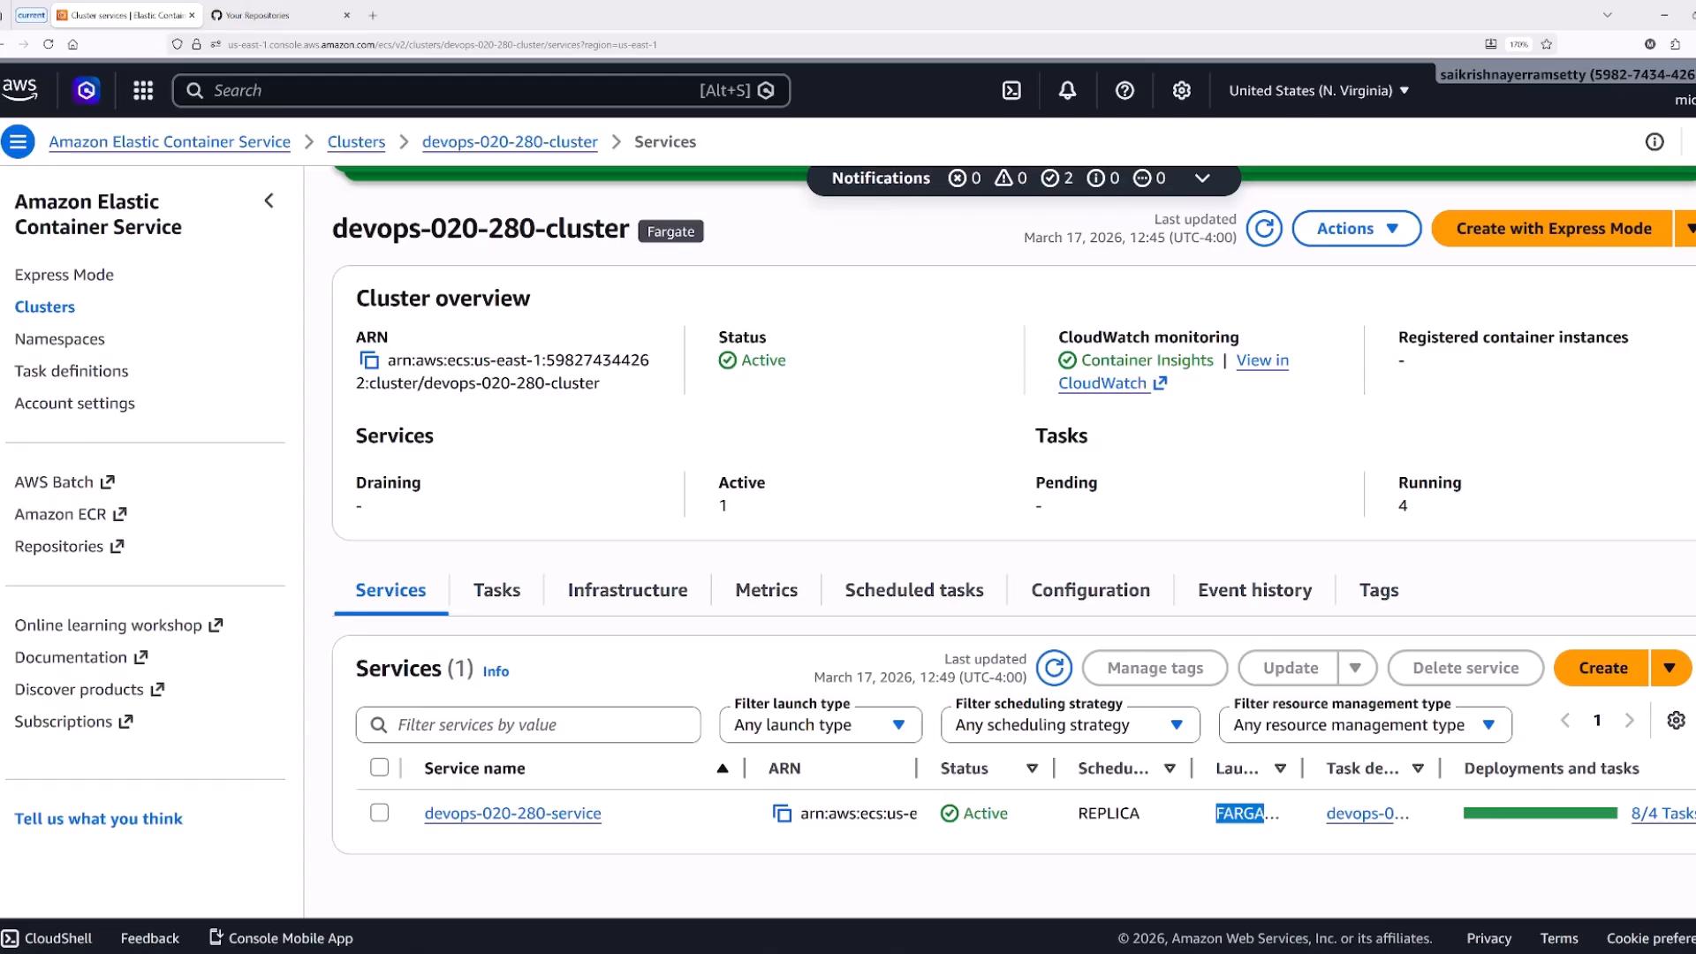Click the Manage tags button
Screen dimensions: 1696x954
click(1155, 668)
